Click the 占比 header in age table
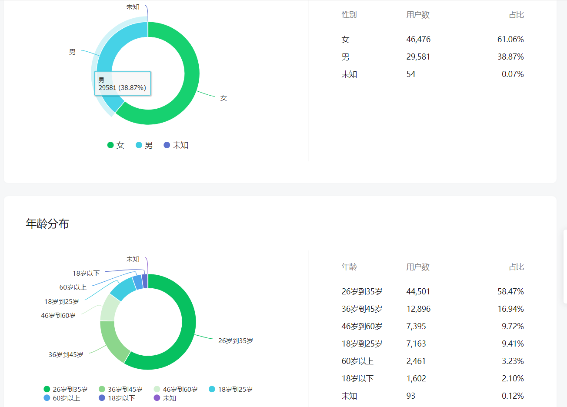The width and height of the screenshot is (567, 407). point(517,267)
